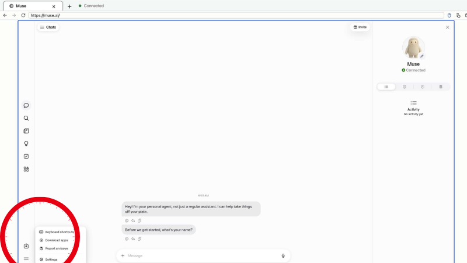This screenshot has width=467, height=263.
Task: Click browser forward arrow
Action: 14,15
